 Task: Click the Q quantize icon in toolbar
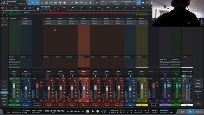pyautogui.click(x=86, y=3)
